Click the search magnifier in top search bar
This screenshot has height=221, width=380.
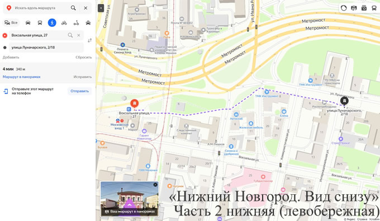pyautogui.click(x=73, y=8)
